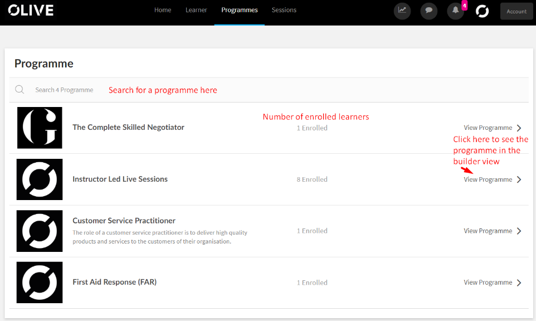Expand the chevron next to Instructor Led Live Sessions
Image resolution: width=536 pixels, height=321 pixels.
pyautogui.click(x=519, y=179)
